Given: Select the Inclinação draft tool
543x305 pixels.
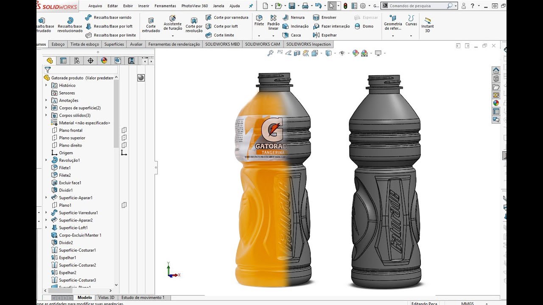Looking at the screenshot, I should (x=296, y=26).
